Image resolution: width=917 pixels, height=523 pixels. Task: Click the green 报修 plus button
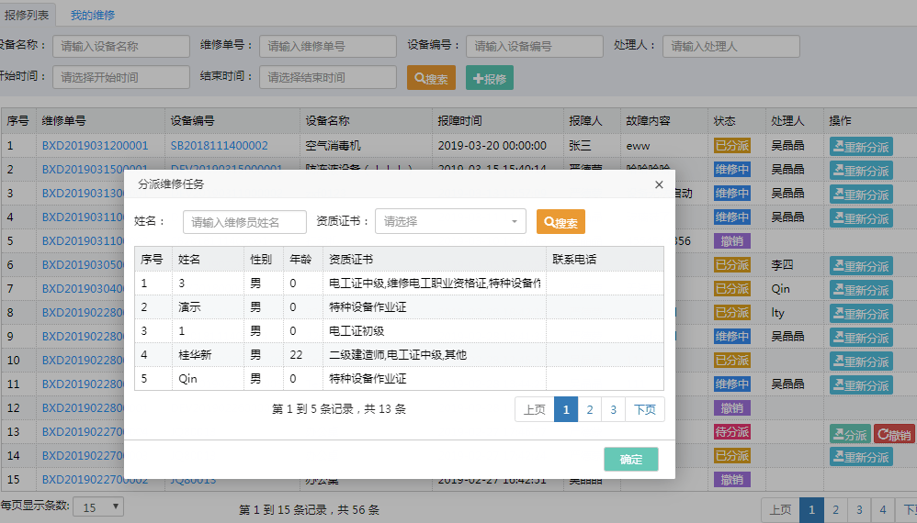(490, 78)
